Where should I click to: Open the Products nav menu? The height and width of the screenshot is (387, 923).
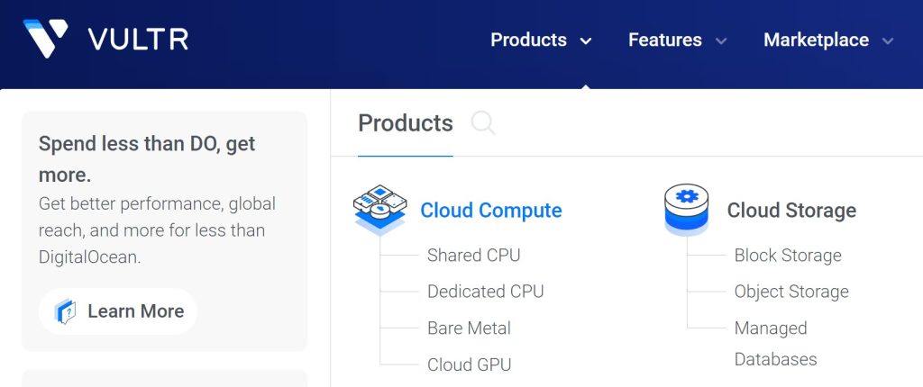[x=528, y=40]
